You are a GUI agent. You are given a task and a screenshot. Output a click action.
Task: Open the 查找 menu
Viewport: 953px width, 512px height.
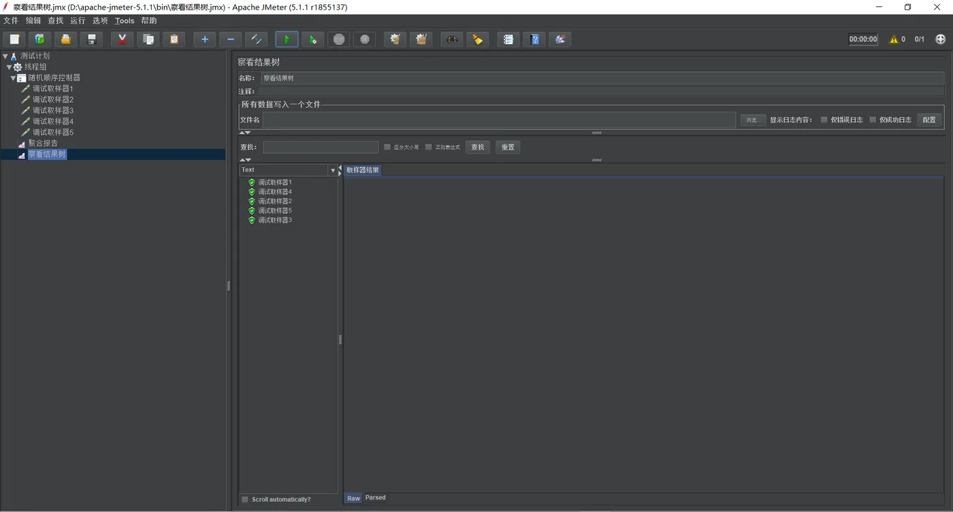tap(56, 21)
